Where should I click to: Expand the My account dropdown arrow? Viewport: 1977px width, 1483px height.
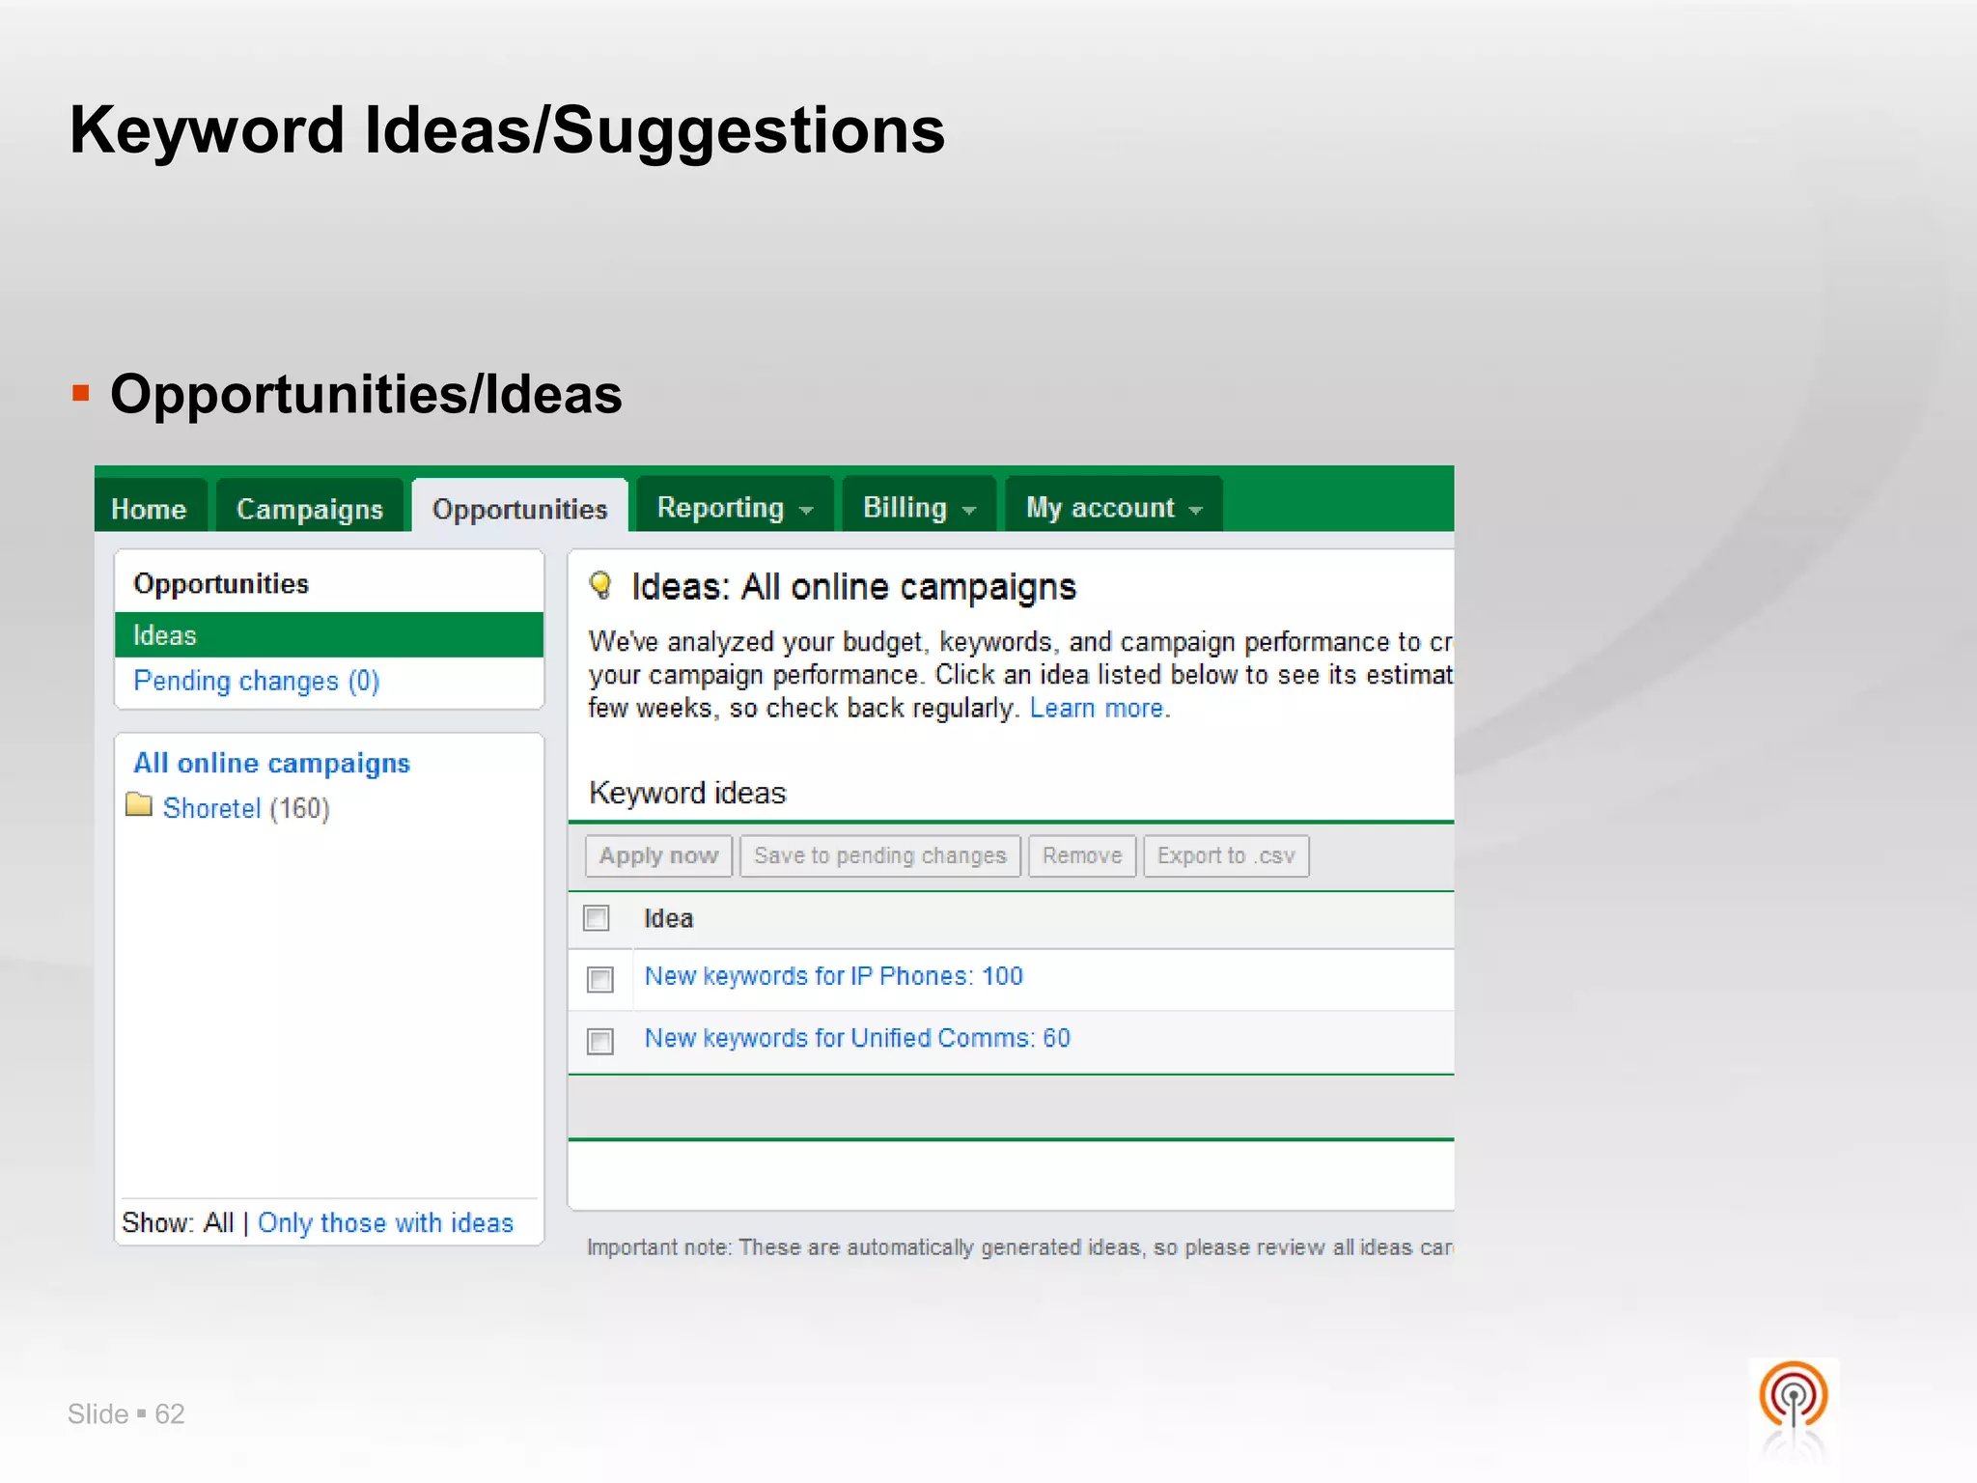pos(1196,511)
